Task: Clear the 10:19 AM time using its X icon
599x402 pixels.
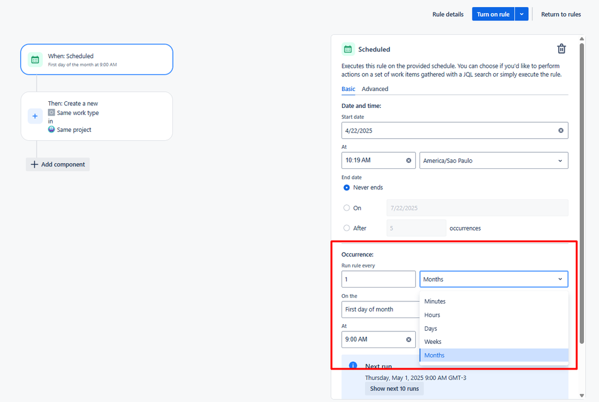Action: 408,161
